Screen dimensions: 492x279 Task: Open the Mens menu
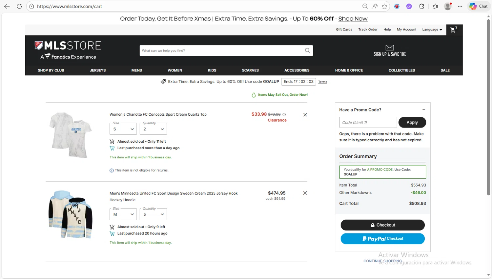tap(137, 70)
